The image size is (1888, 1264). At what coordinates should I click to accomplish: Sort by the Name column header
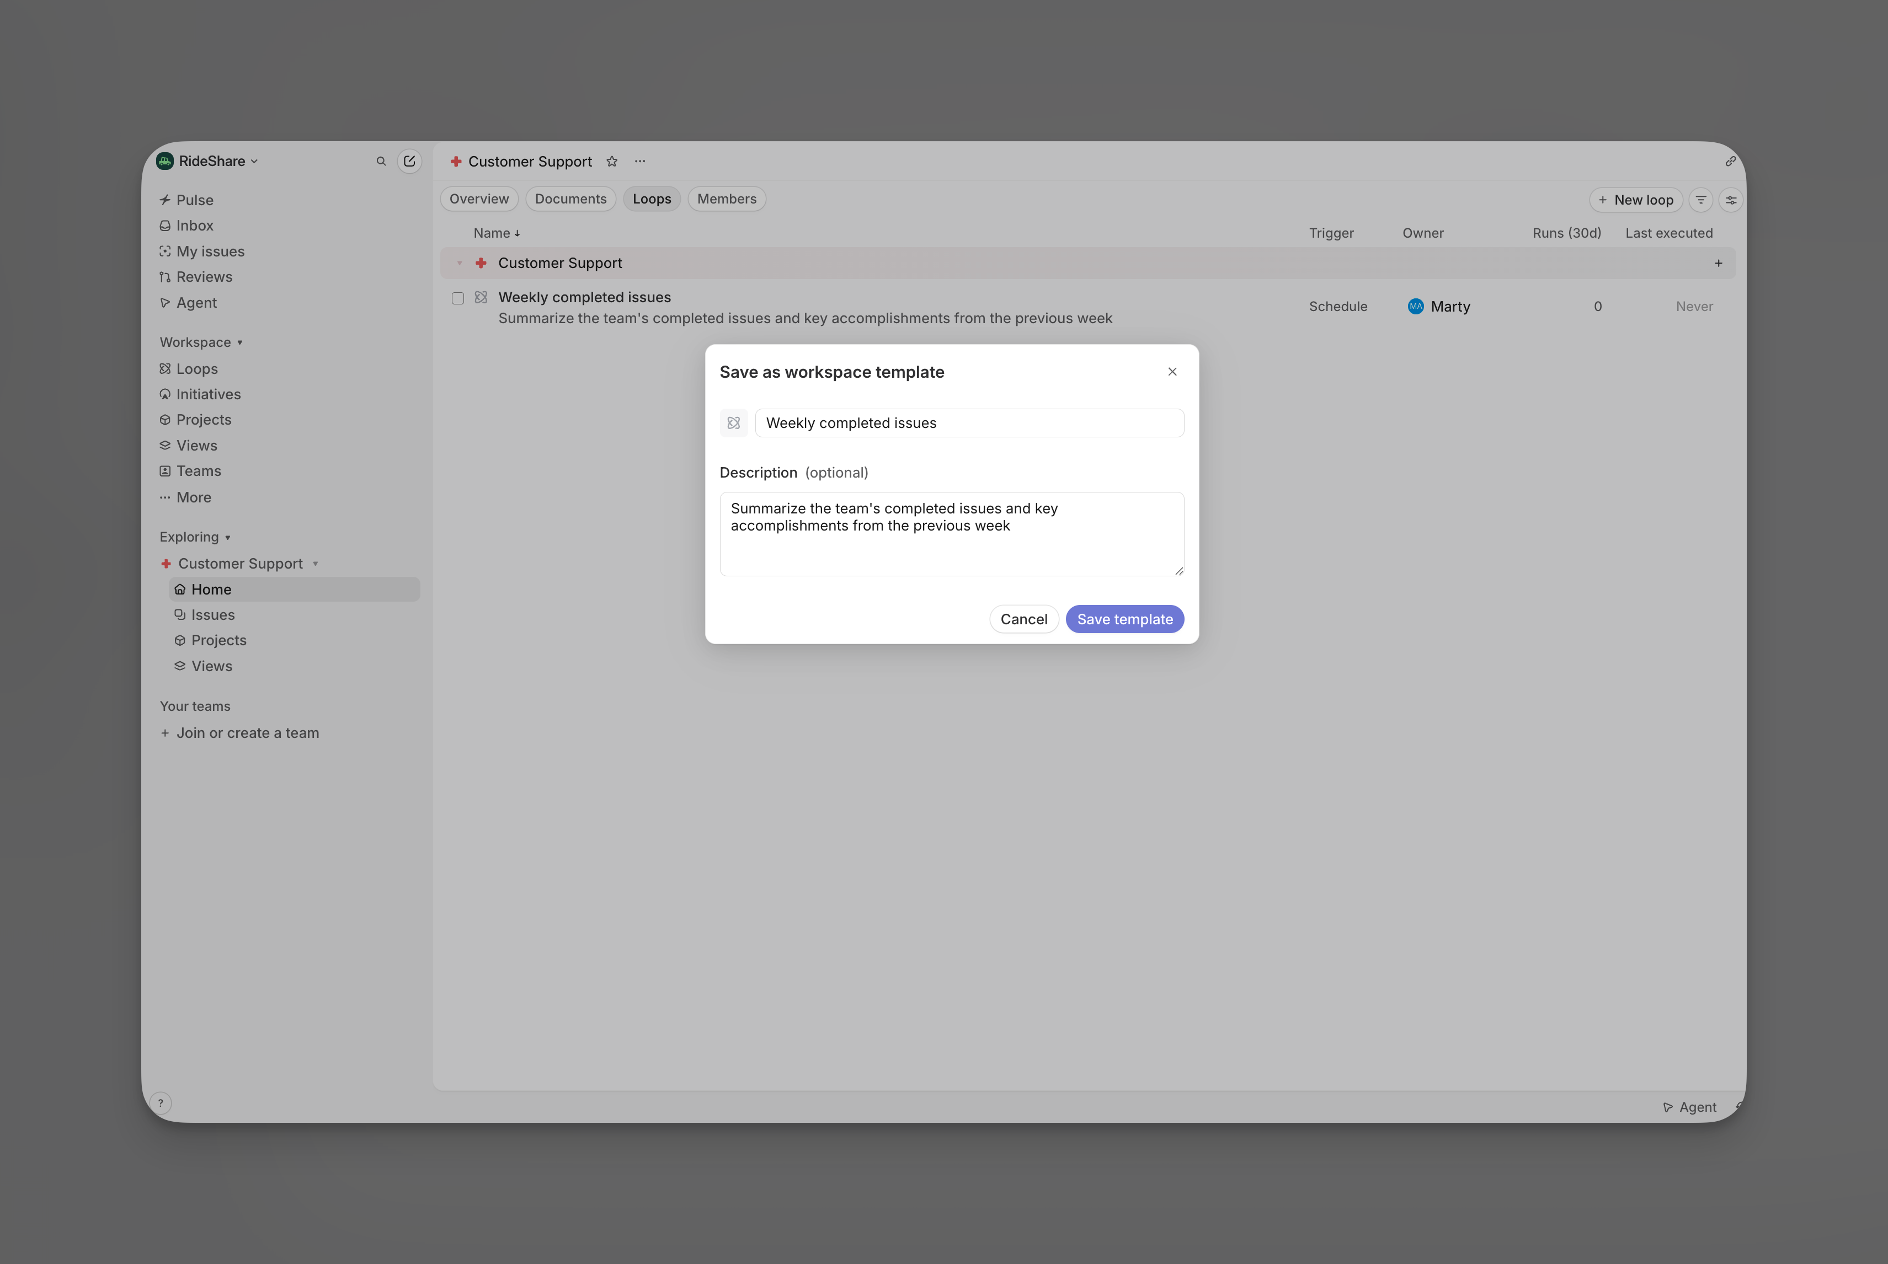[497, 233]
